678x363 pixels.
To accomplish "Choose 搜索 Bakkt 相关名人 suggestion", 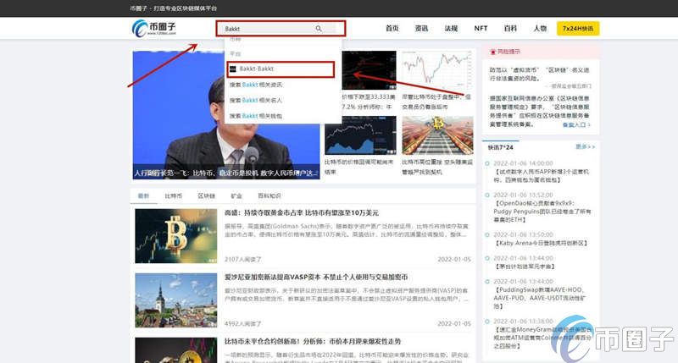I will [256, 100].
